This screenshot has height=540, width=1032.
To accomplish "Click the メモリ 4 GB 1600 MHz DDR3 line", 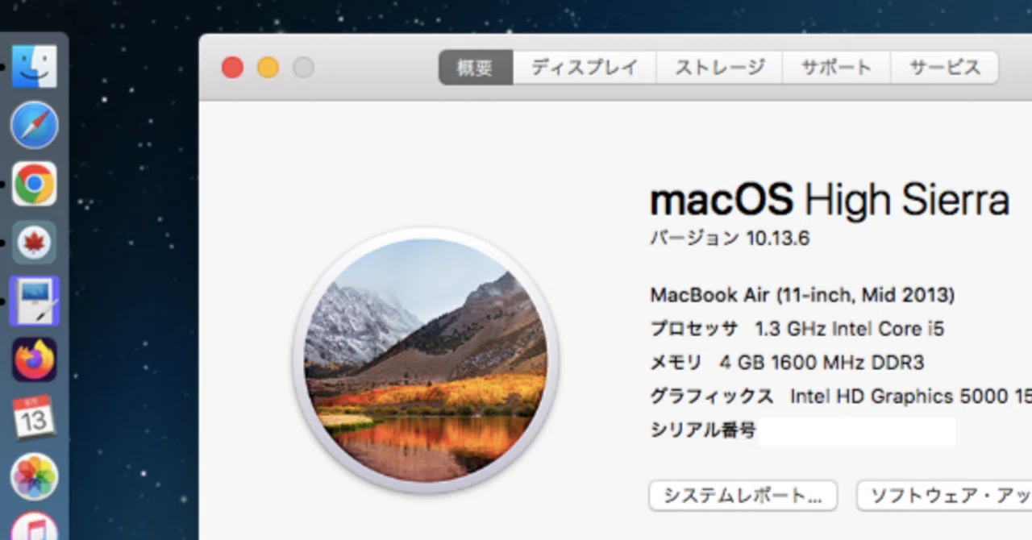I will pyautogui.click(x=787, y=363).
